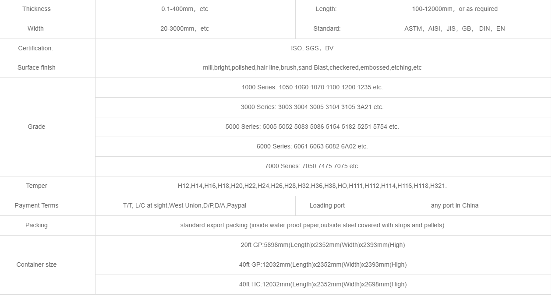Screen dimensions: 552x296
Task: Click the Temper values list
Action: pos(312,186)
